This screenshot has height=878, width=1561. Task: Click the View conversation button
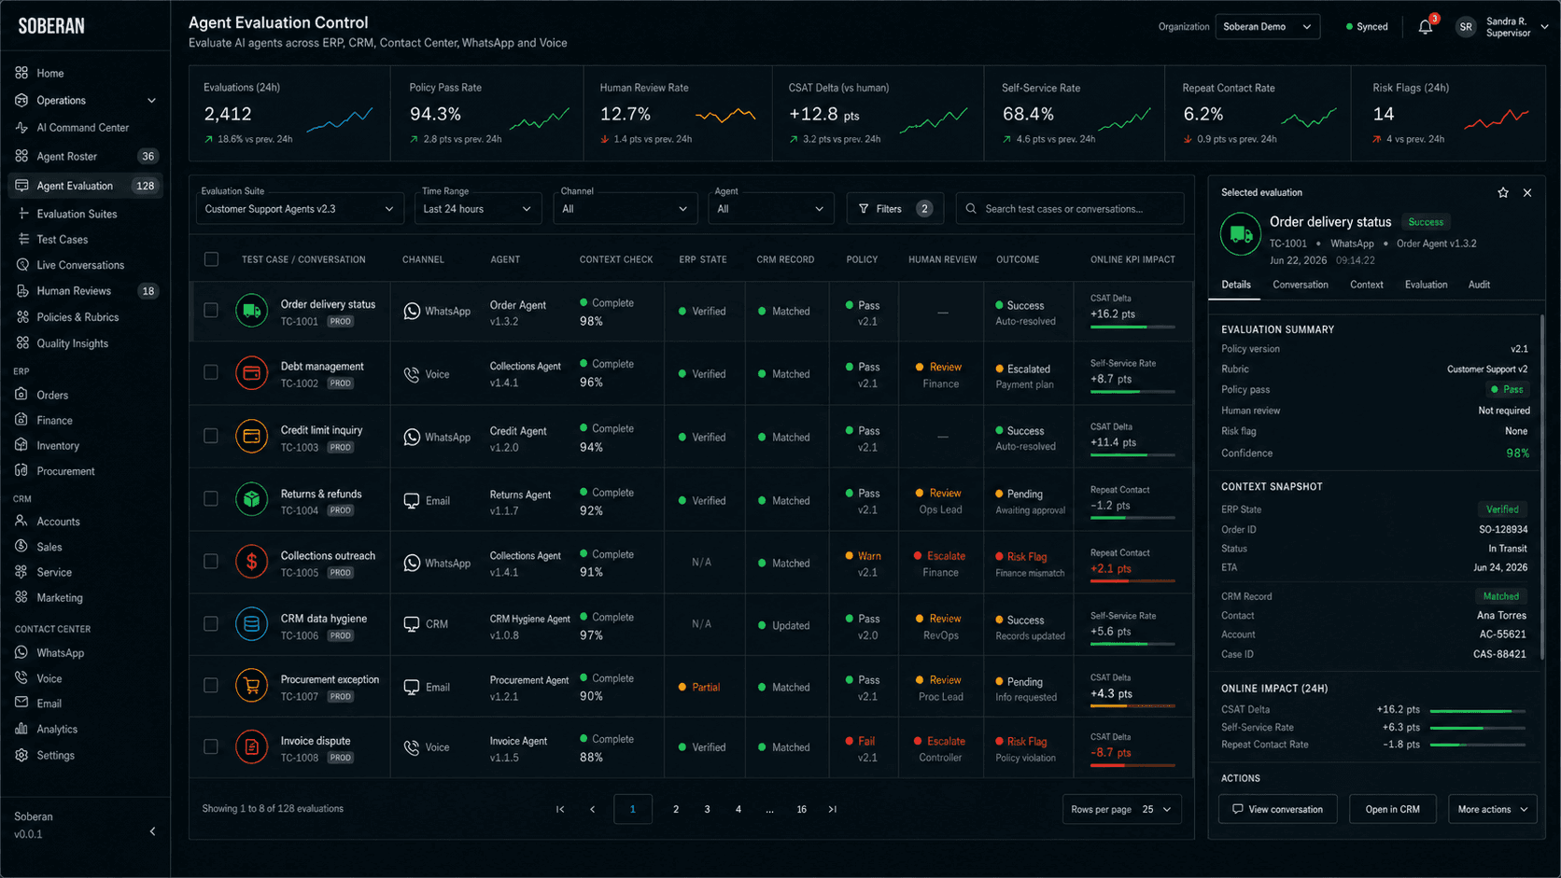1278,809
